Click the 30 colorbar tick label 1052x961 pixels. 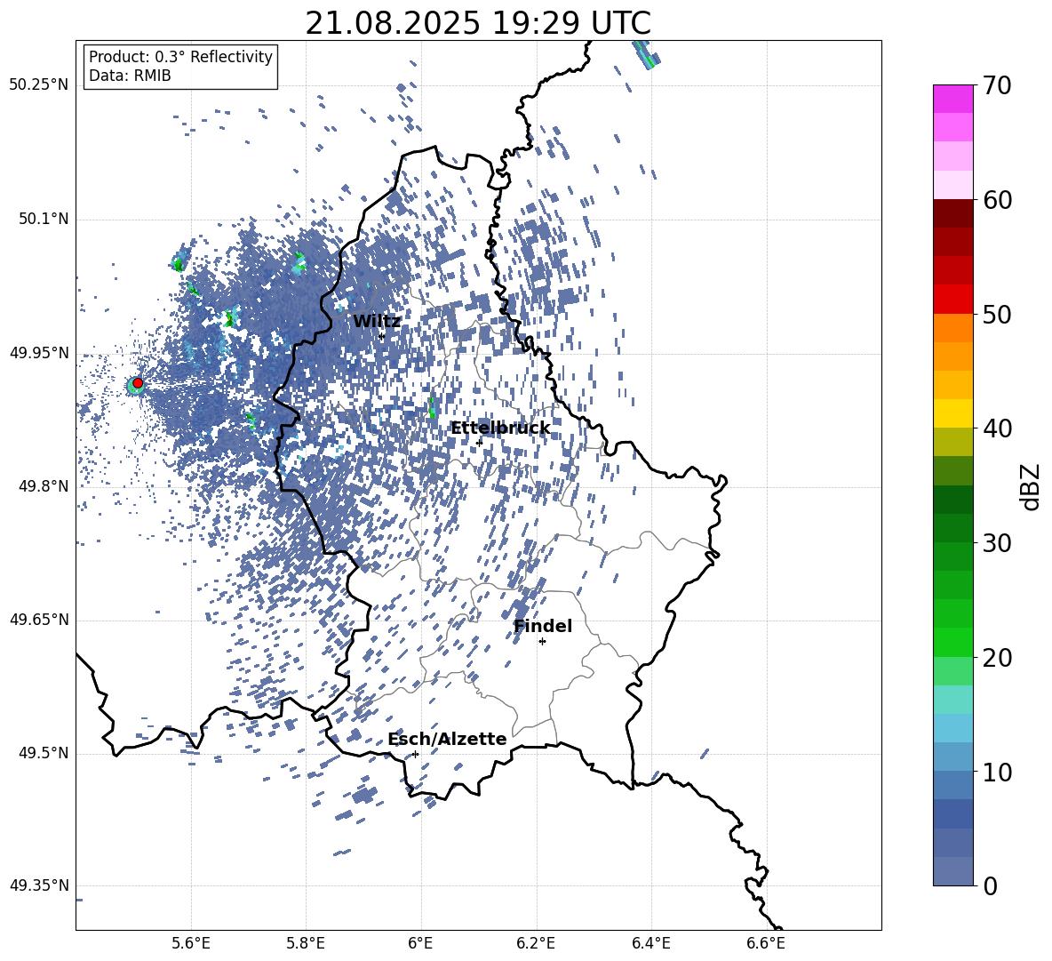tap(997, 543)
